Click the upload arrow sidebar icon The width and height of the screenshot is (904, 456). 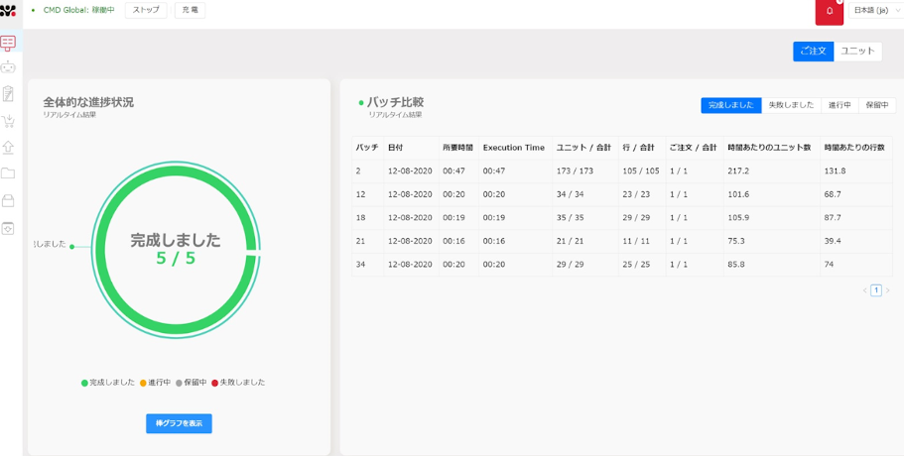8,148
